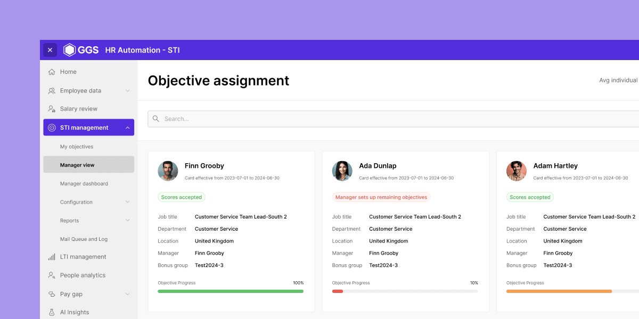Click the 10% progress value
Image resolution: width=639 pixels, height=319 pixels.
point(474,283)
